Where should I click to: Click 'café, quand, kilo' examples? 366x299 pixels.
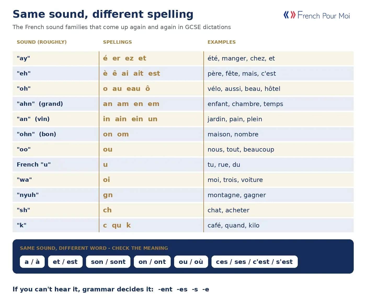click(x=233, y=225)
